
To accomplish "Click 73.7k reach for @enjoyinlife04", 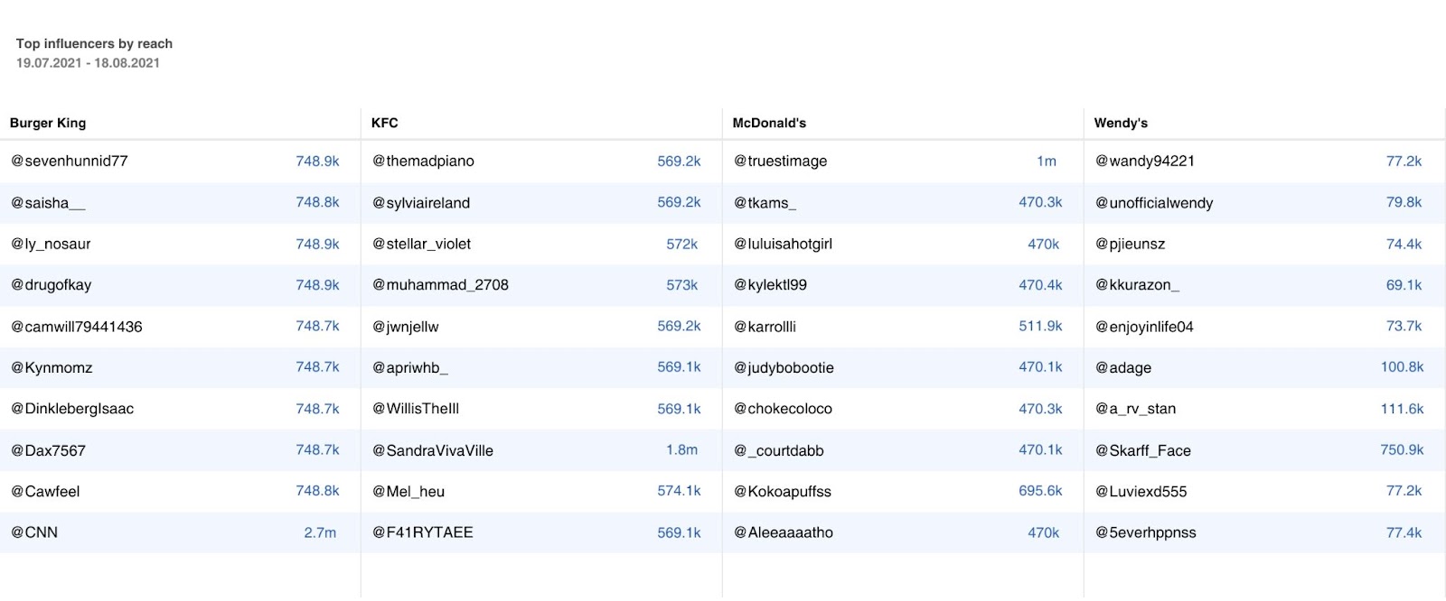I will pyautogui.click(x=1404, y=326).
